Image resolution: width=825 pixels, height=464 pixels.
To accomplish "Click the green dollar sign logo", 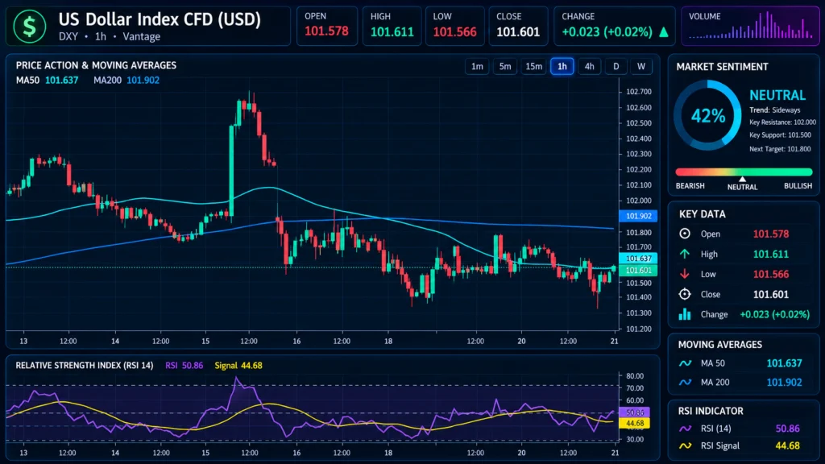I will [x=30, y=27].
